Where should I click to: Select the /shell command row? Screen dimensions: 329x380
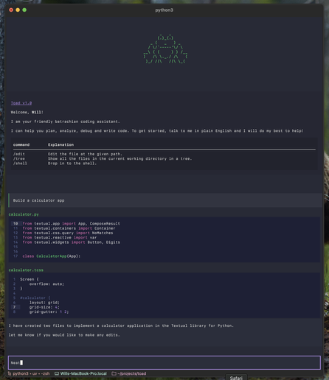[164, 163]
